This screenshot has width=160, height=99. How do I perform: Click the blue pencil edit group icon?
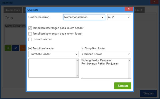click(x=16, y=48)
